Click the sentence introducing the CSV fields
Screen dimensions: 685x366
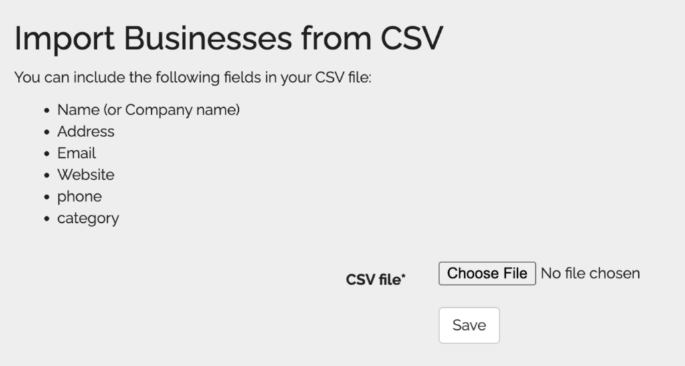[193, 78]
